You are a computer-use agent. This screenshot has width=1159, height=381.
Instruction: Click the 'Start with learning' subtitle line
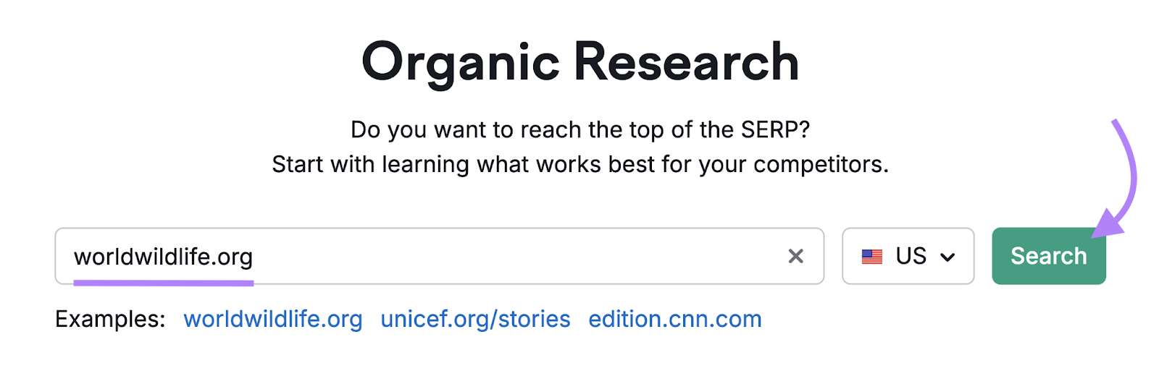pyautogui.click(x=579, y=164)
